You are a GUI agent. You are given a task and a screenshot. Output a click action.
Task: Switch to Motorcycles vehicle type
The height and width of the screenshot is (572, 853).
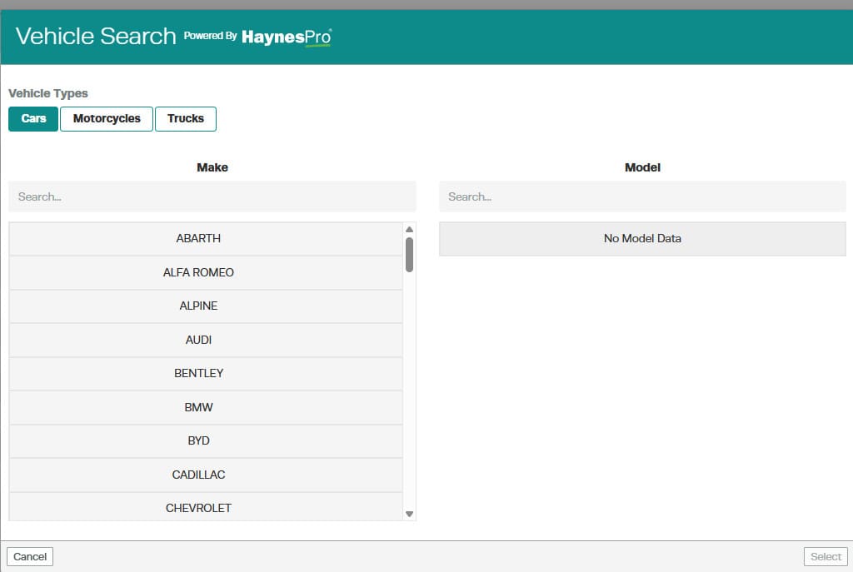(107, 118)
